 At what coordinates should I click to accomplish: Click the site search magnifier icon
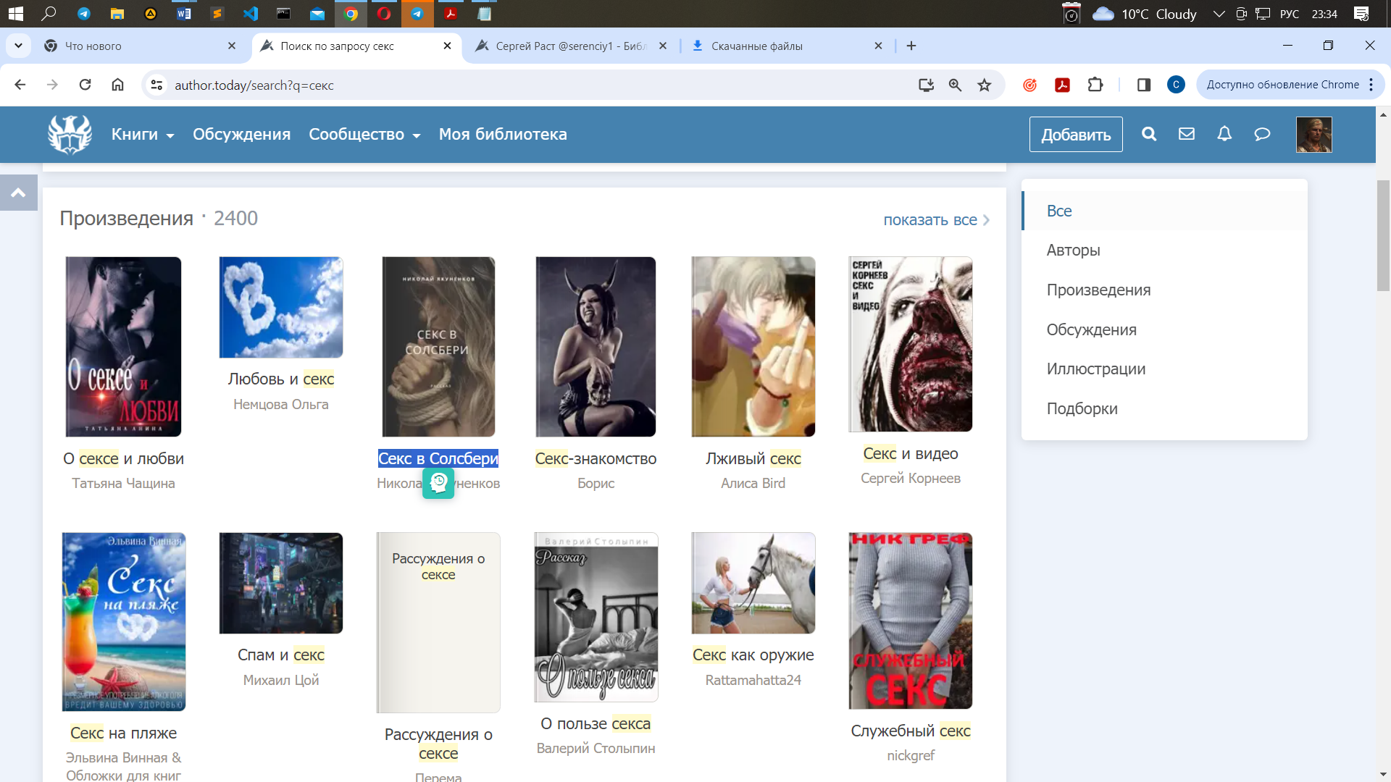coord(1149,134)
